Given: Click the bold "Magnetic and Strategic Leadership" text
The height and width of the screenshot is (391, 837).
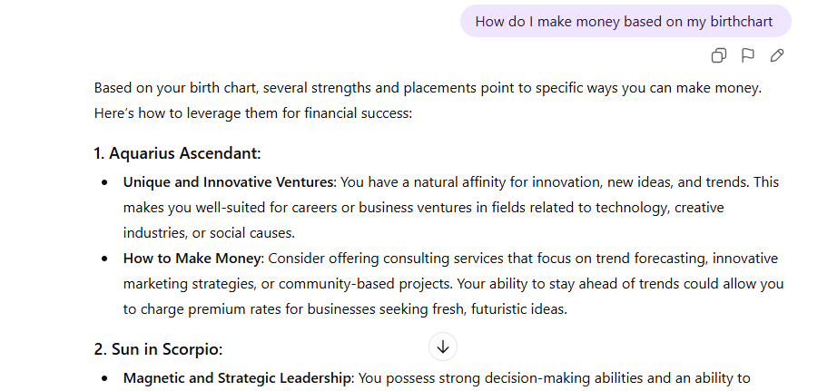Looking at the screenshot, I should [x=237, y=378].
